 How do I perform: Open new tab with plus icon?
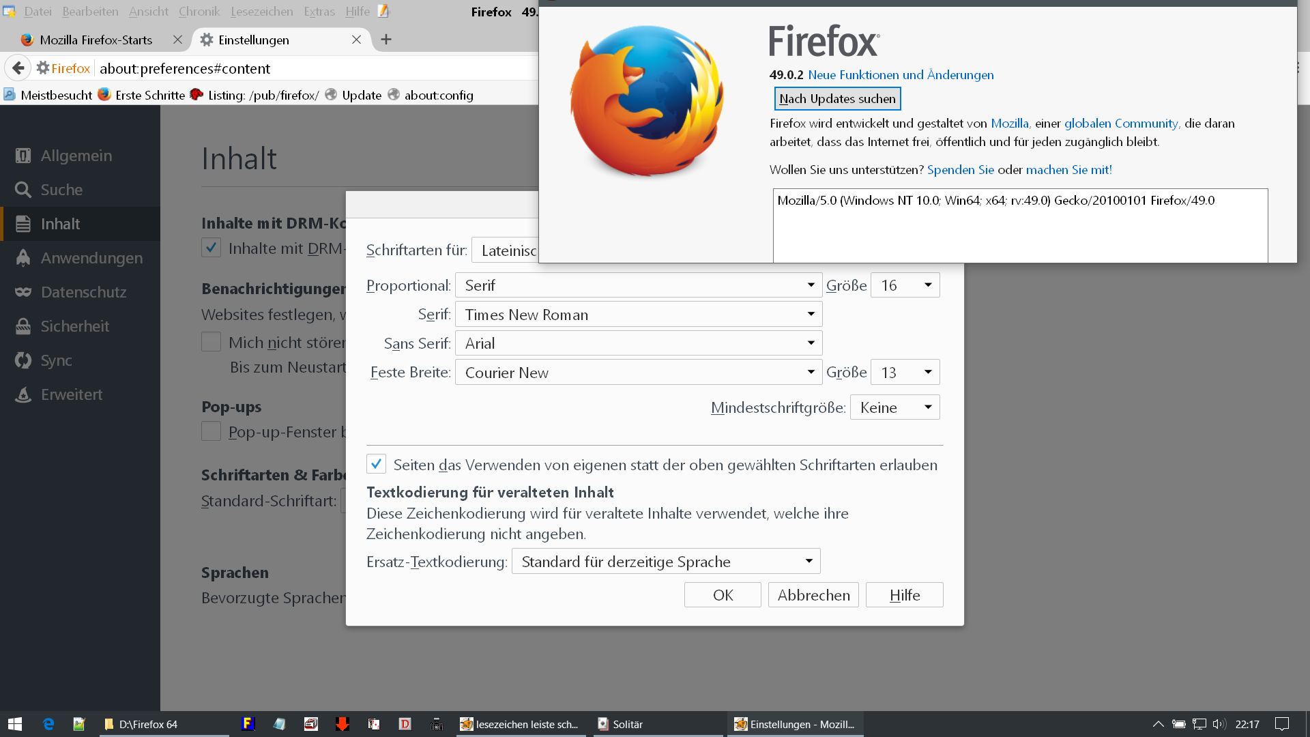386,40
